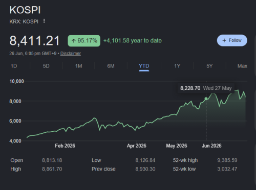Image resolution: width=256 pixels, height=190 pixels.
Task: Click the 4,000 y-axis label
Action: point(15,141)
